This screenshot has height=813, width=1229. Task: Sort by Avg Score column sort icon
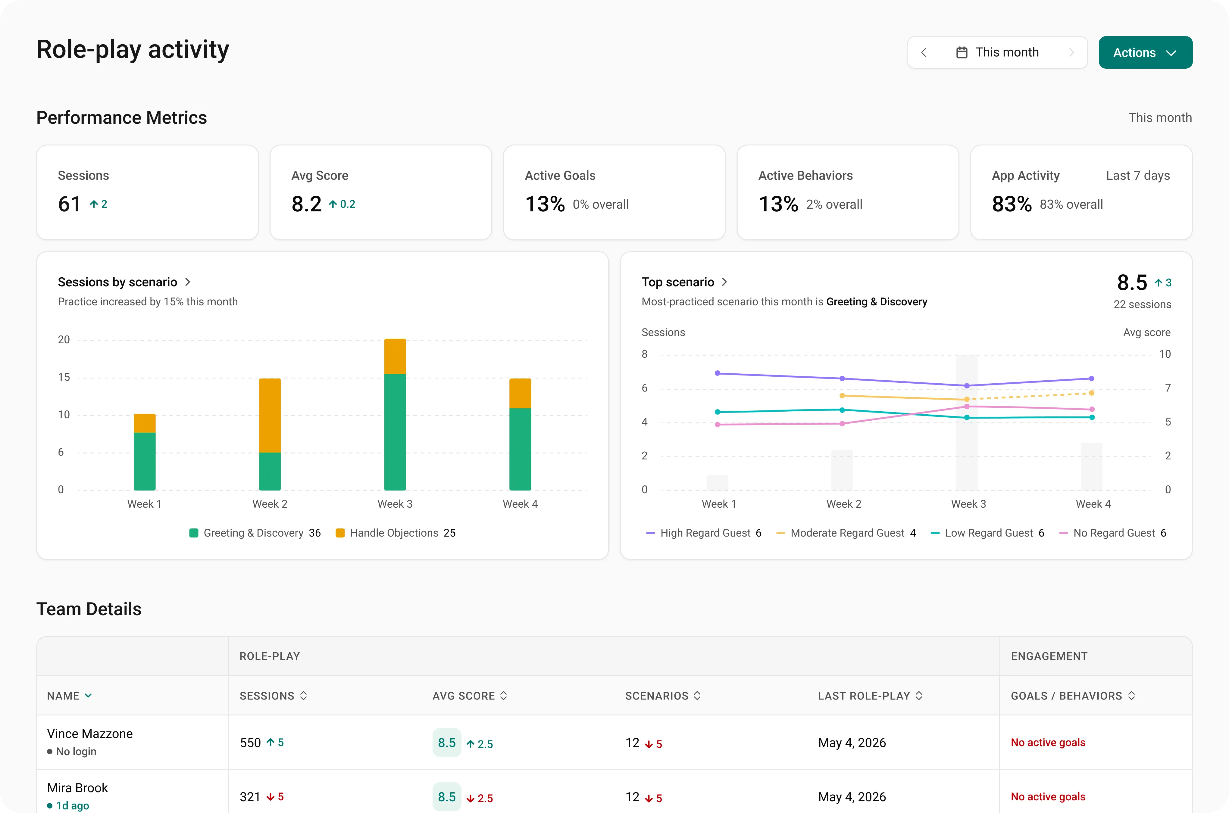[503, 696]
